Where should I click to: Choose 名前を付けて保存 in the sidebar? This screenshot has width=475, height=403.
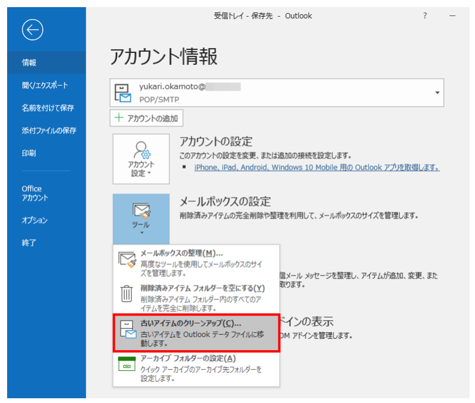(46, 108)
